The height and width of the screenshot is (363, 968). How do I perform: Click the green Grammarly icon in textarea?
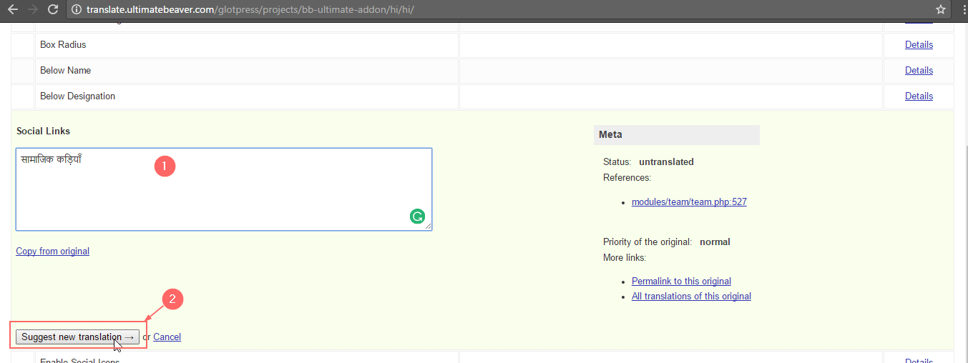tap(417, 216)
